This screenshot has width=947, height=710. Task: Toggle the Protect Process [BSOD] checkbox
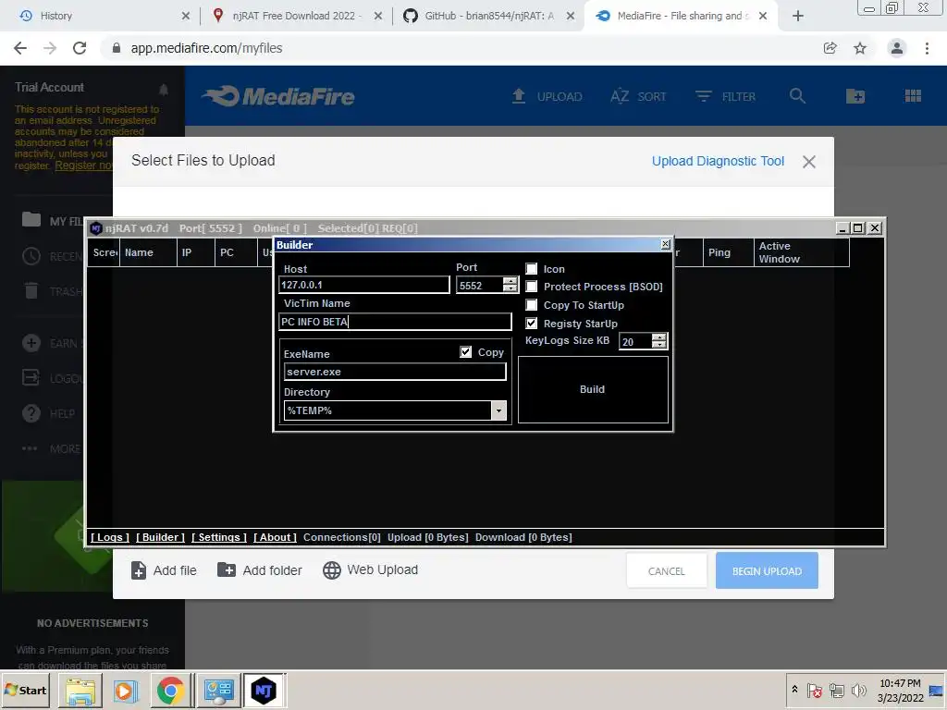[x=532, y=287]
